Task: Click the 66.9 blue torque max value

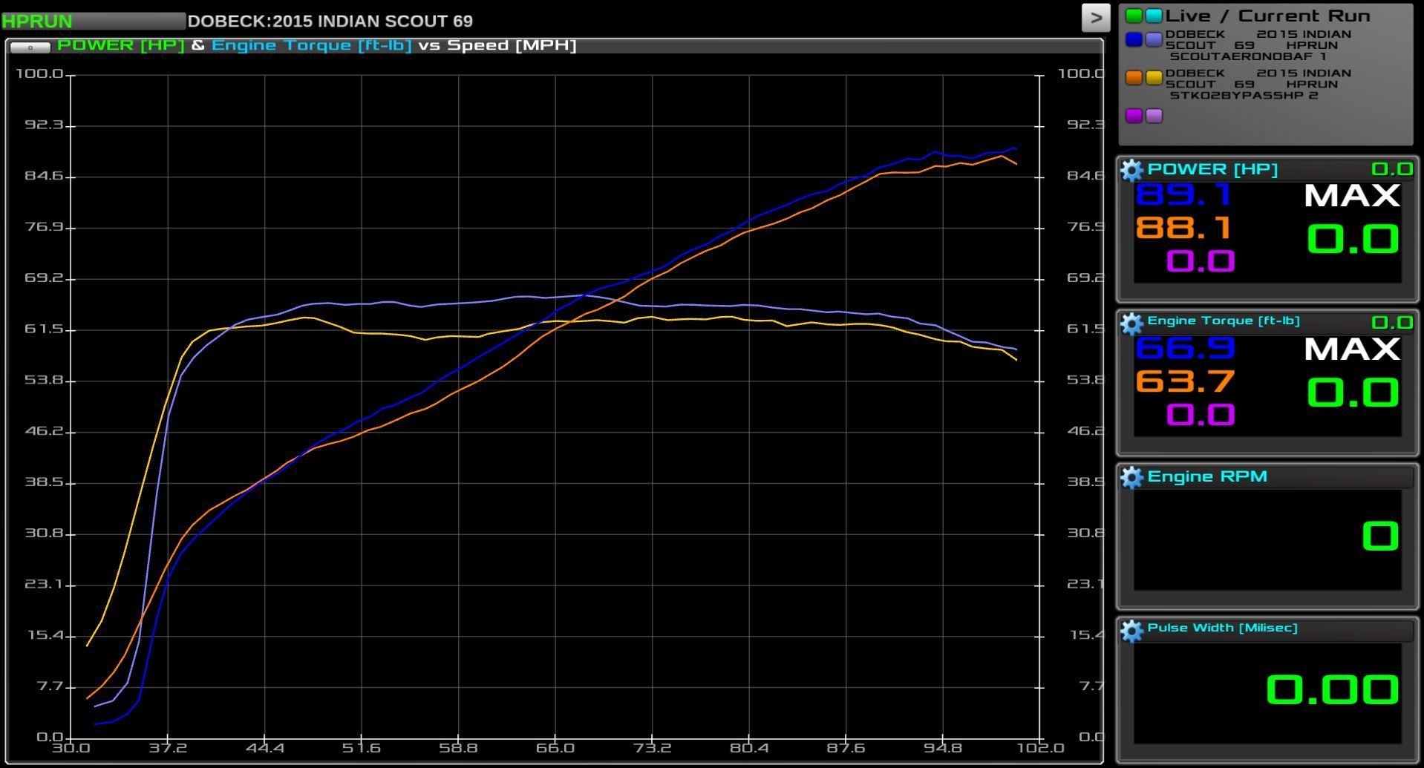Action: (1185, 348)
